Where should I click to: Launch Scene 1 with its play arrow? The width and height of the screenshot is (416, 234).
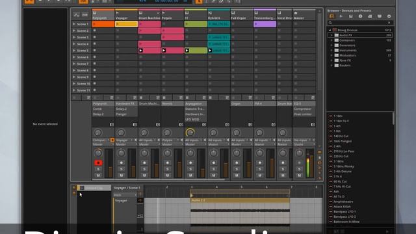click(74, 24)
